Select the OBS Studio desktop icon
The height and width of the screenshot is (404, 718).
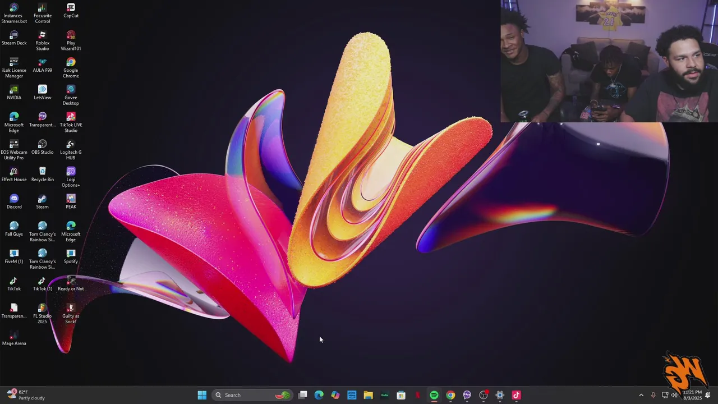click(x=43, y=148)
